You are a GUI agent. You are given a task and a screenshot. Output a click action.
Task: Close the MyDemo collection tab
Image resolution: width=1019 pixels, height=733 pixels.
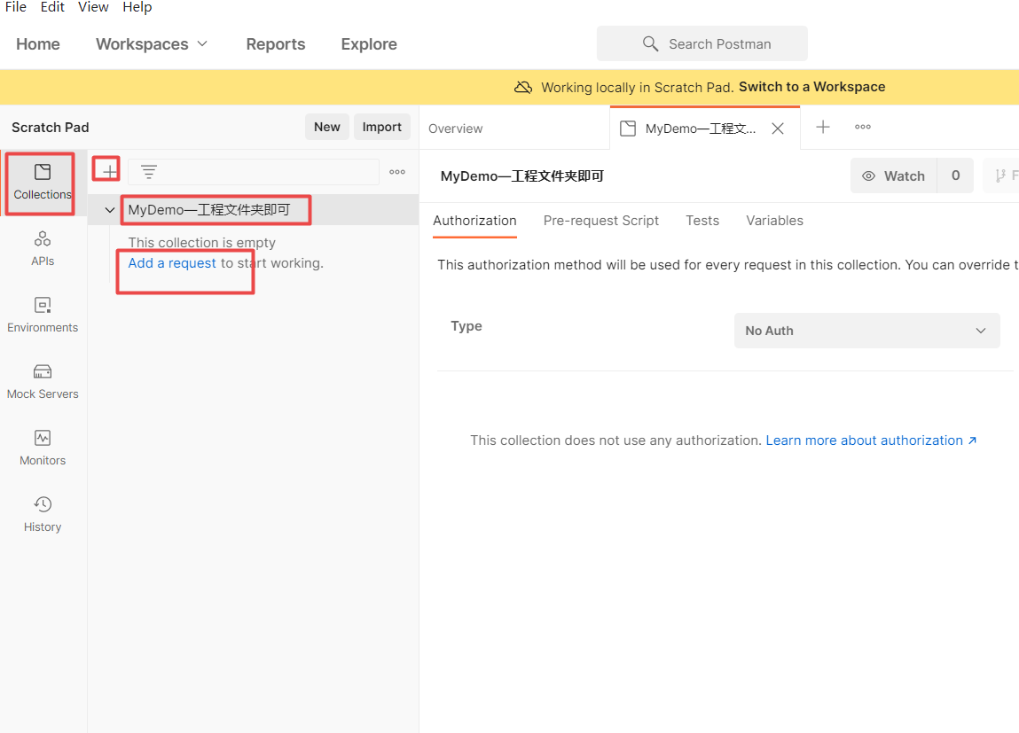[777, 129]
